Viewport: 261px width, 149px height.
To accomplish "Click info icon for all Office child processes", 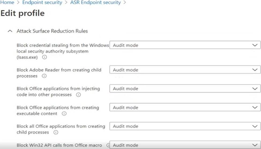I will pos(55,132).
